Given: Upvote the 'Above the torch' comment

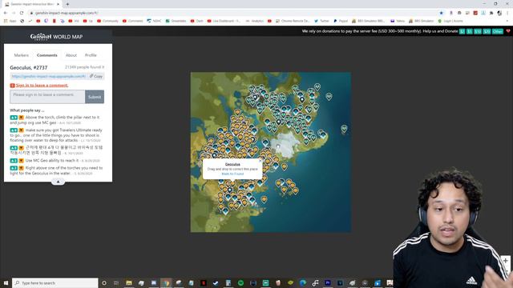Looking at the screenshot, I should click(x=14, y=118).
